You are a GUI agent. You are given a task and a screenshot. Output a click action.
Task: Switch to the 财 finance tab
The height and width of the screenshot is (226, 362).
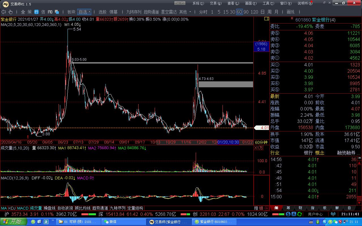(x=300, y=208)
